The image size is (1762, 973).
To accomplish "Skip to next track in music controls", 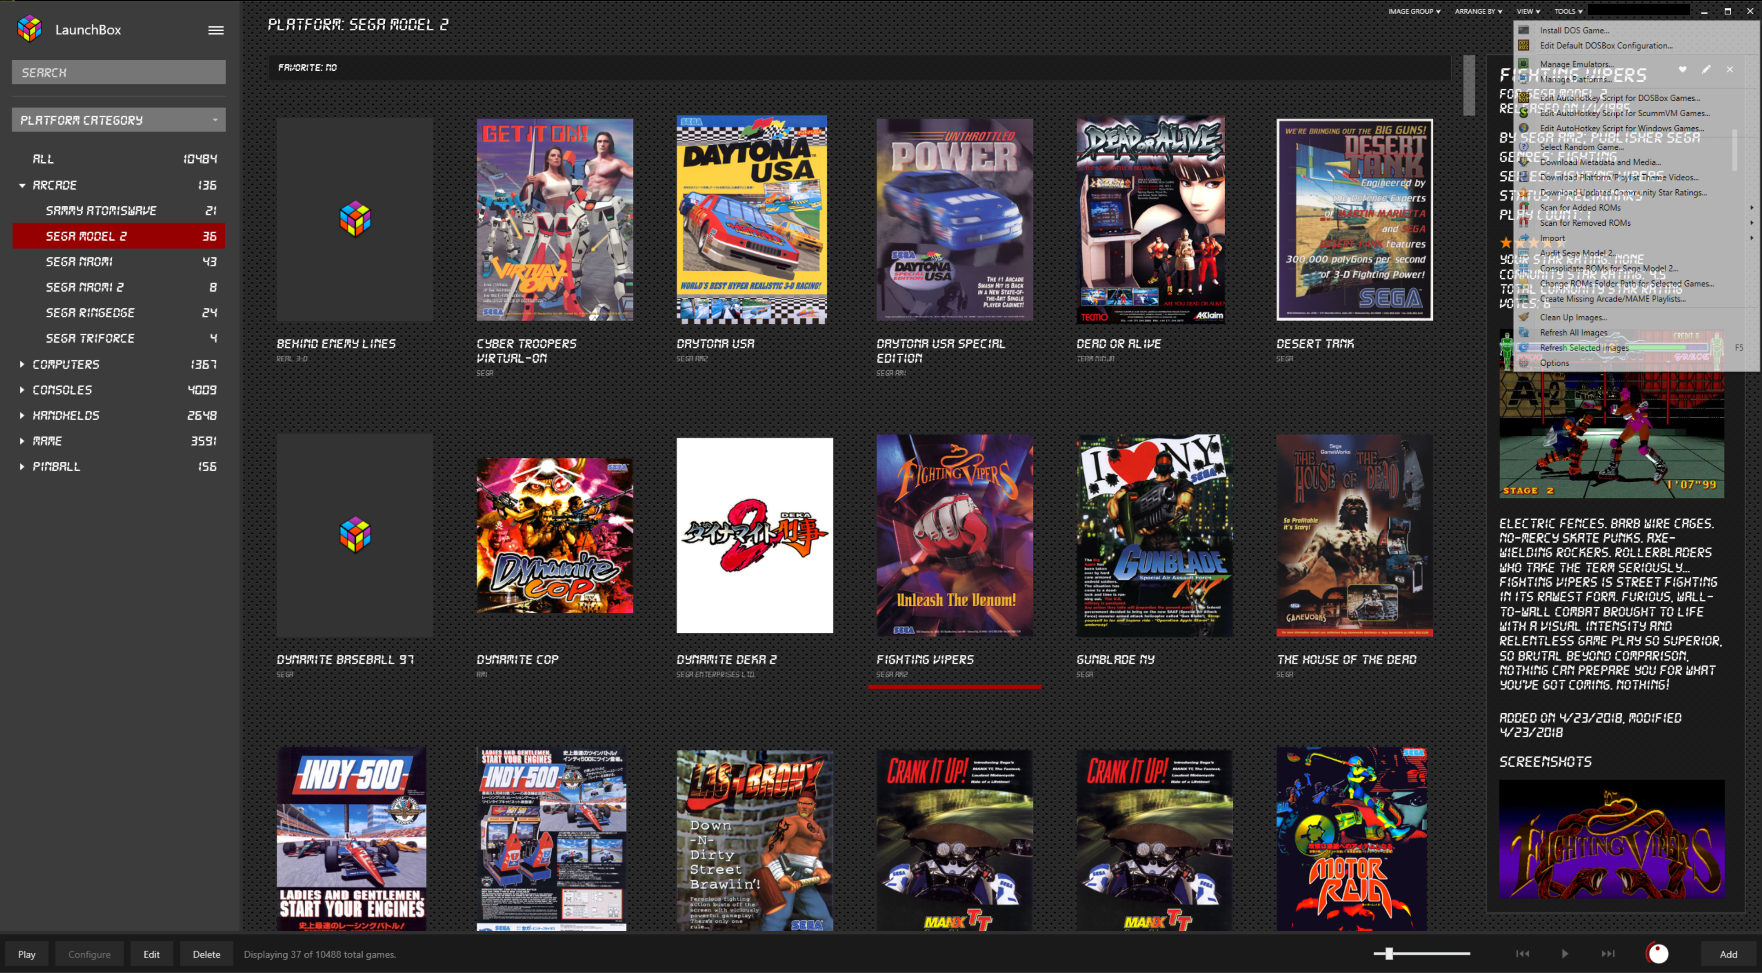I will point(1608,954).
